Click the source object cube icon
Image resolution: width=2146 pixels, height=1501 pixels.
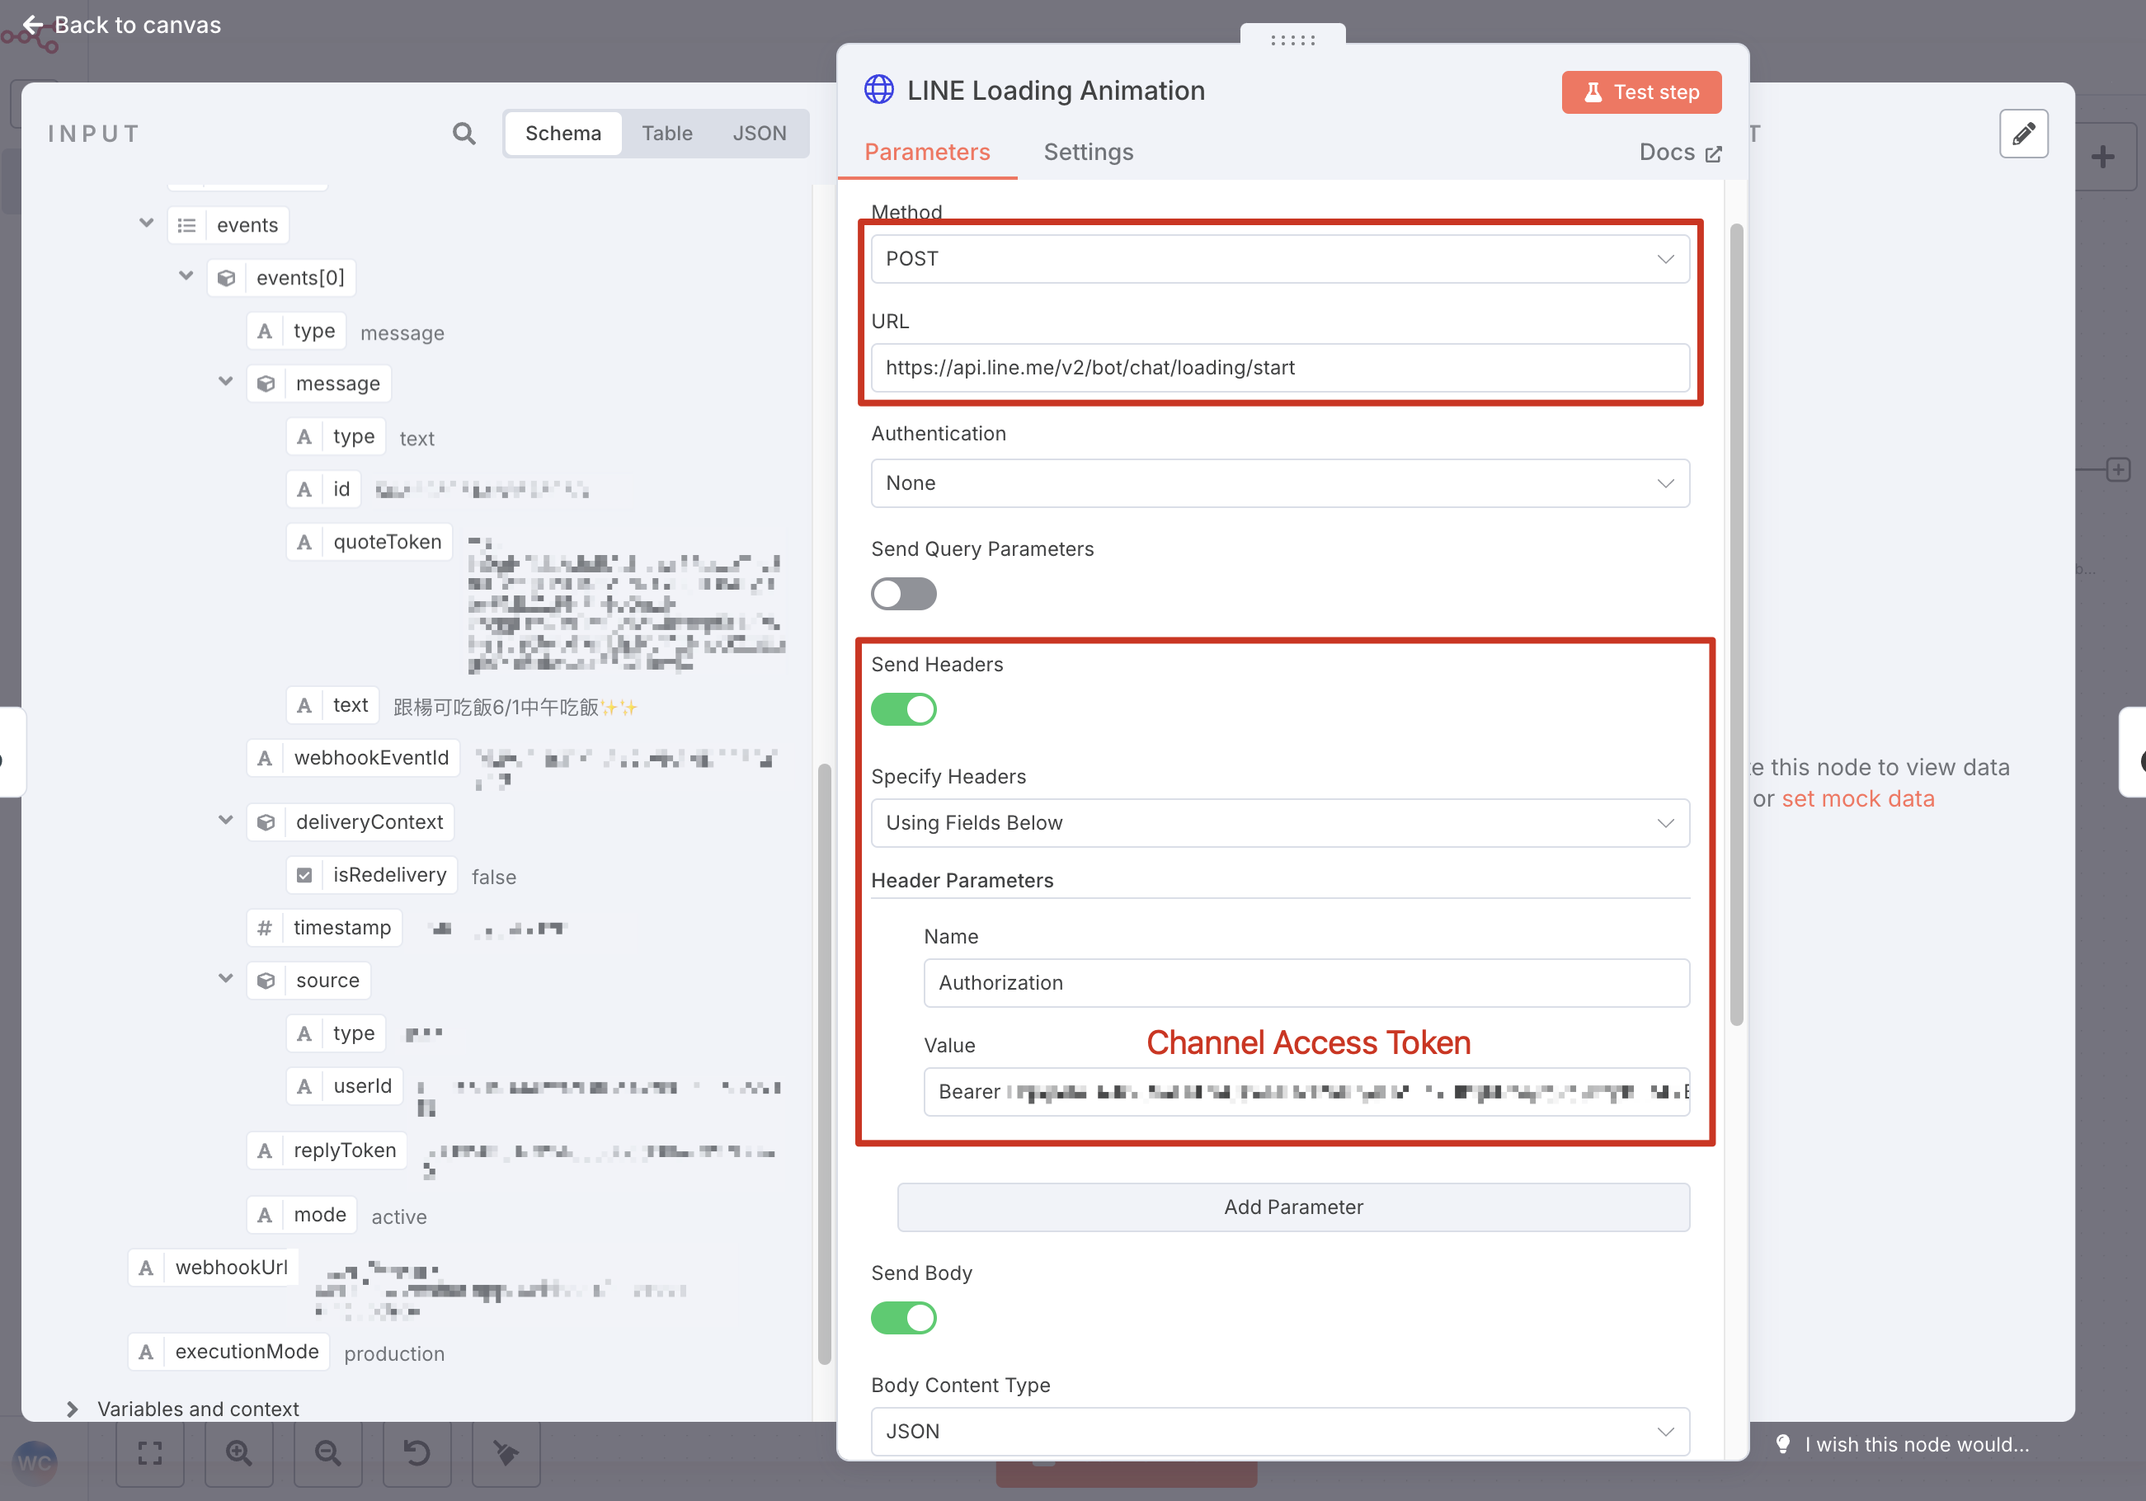266,981
